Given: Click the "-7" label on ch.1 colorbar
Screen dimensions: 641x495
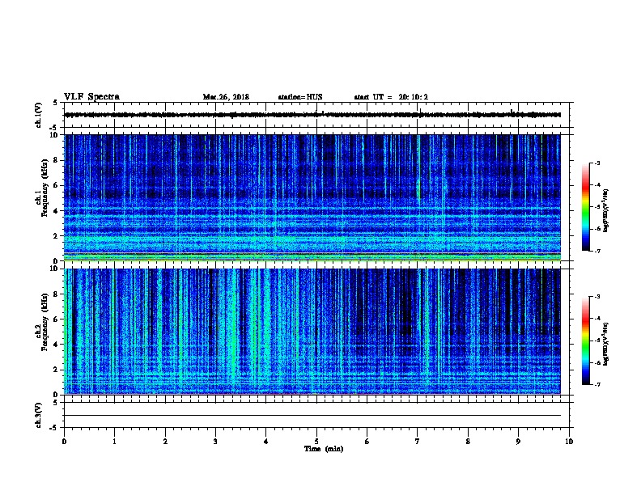Looking at the screenshot, I should [x=597, y=251].
